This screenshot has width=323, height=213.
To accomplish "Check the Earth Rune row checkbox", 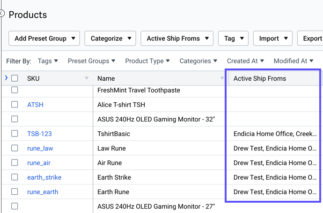I will click(15, 192).
